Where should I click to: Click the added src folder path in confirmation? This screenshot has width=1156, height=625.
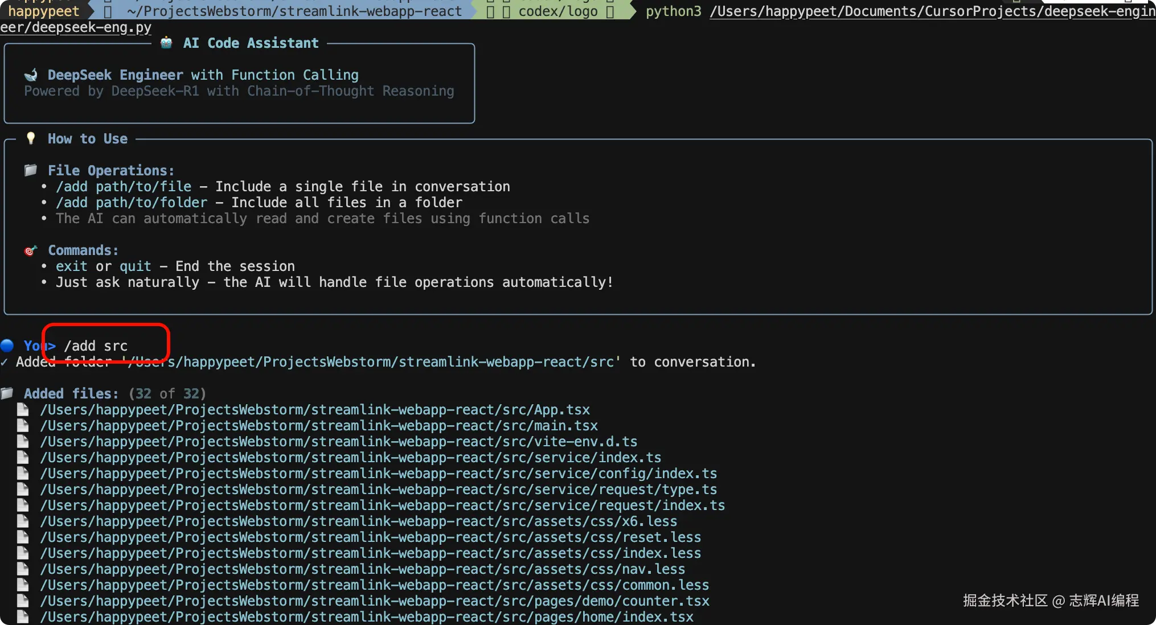pyautogui.click(x=371, y=362)
